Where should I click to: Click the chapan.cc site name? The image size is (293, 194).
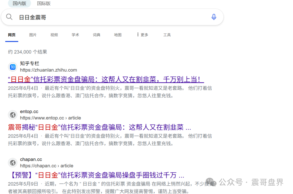click(x=31, y=160)
